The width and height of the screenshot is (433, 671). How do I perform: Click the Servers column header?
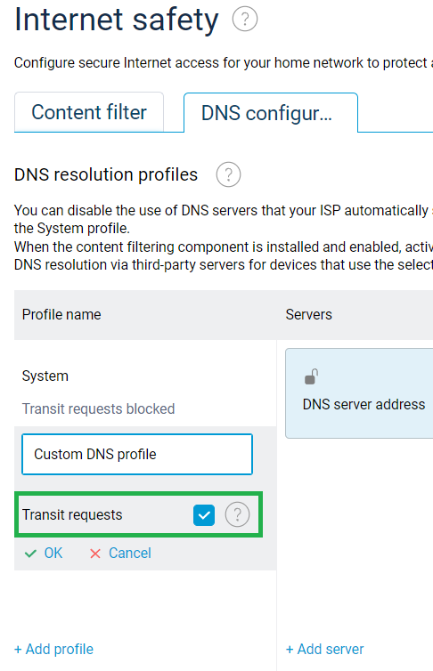309,314
